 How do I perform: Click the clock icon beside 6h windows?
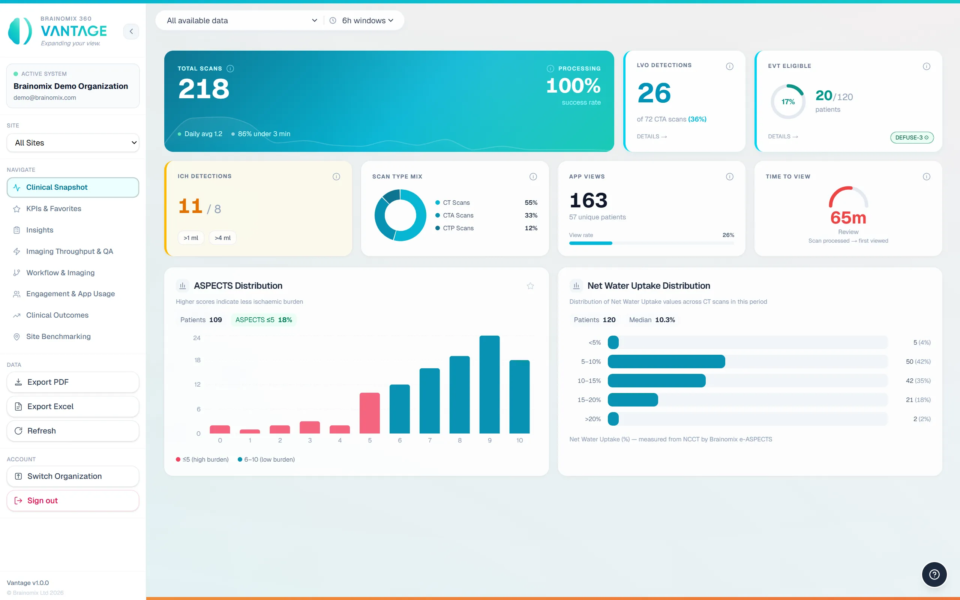[333, 20]
